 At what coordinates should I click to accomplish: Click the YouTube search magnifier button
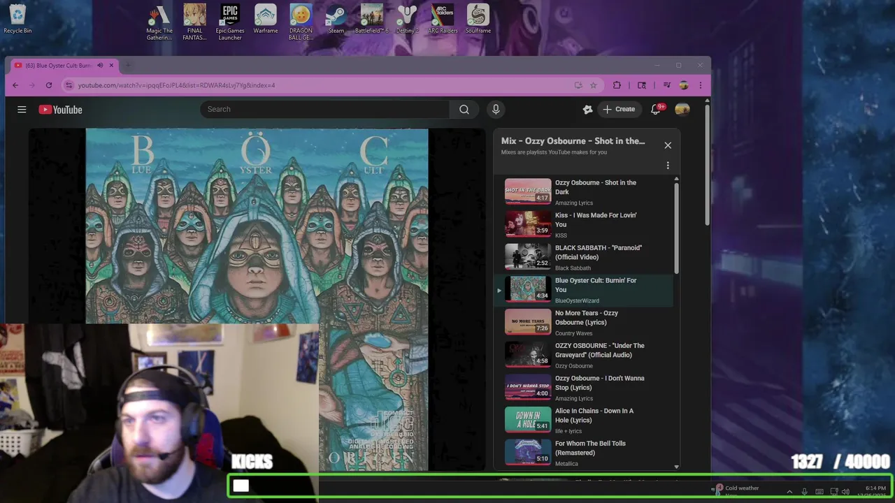pos(464,109)
